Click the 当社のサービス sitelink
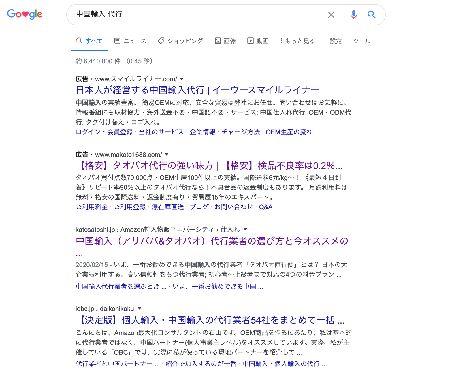This screenshot has height=376, width=452. 161,132
